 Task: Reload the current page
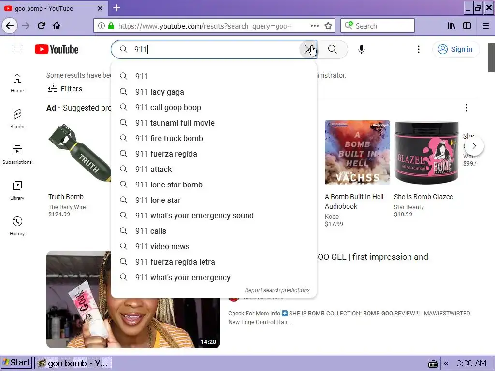click(41, 26)
